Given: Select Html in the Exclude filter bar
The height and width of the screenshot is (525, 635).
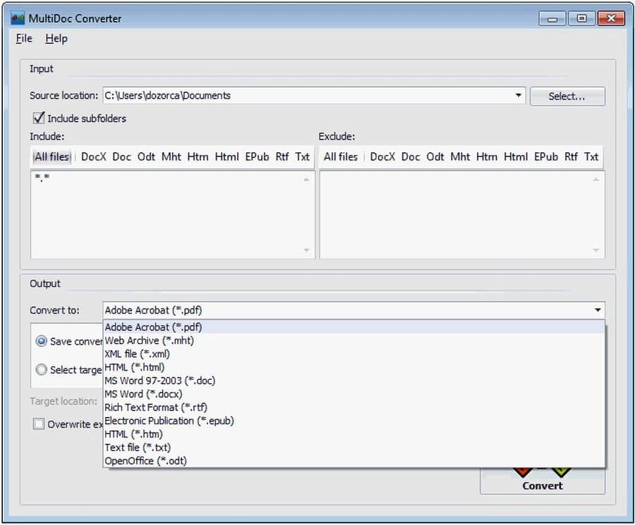Looking at the screenshot, I should [516, 156].
